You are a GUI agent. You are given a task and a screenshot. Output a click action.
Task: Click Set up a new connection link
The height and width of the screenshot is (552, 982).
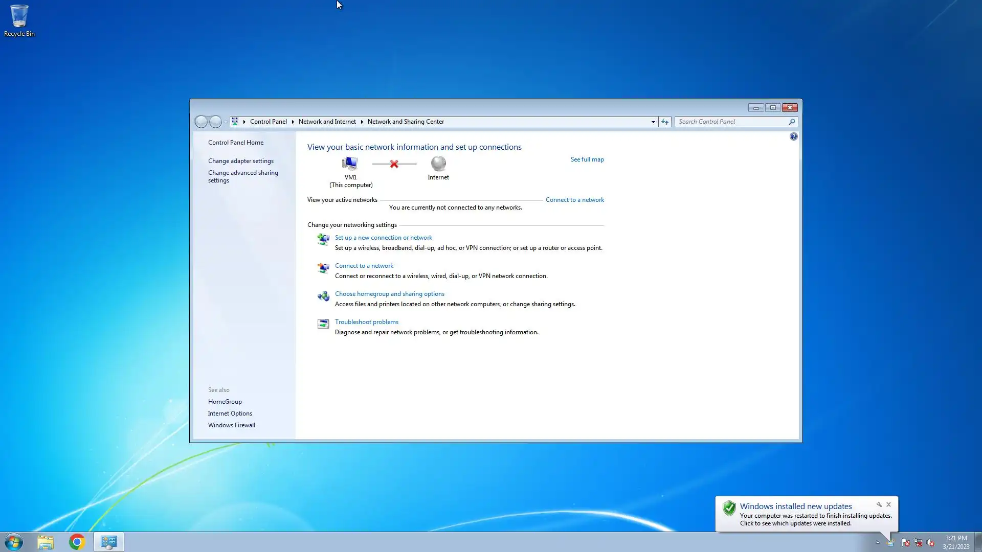click(383, 238)
